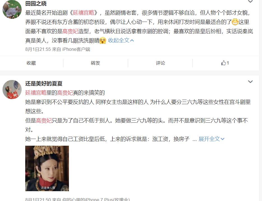This screenshot has height=201, width=262.
Task: Open options chevron on 还是美好的夏夏's post
Action: click(x=250, y=82)
